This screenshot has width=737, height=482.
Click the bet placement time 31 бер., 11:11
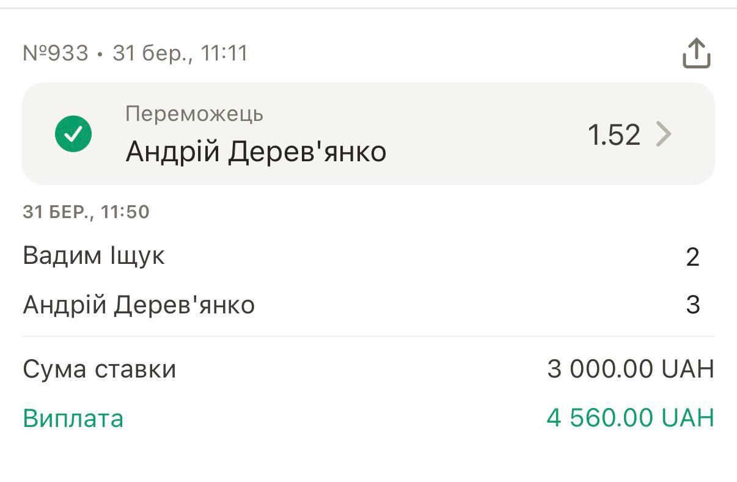(x=180, y=53)
